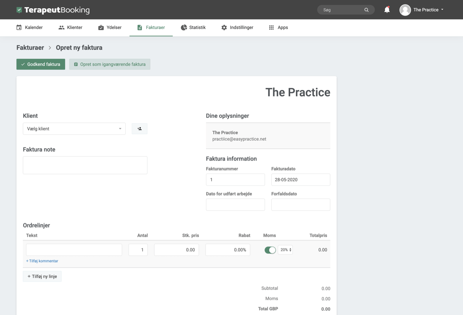Image resolution: width=463 pixels, height=315 pixels.
Task: Toggle the Moms switch on the order line
Action: (x=270, y=250)
